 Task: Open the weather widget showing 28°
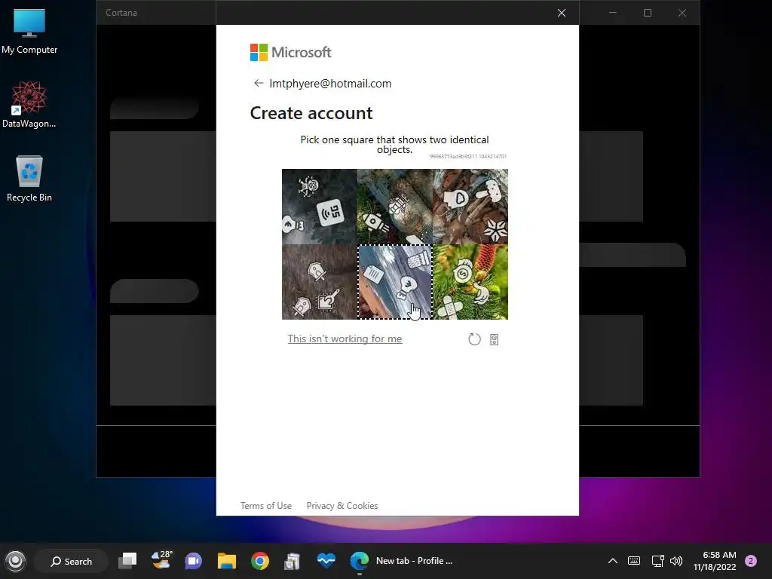pos(161,561)
